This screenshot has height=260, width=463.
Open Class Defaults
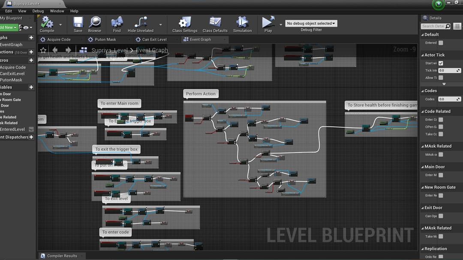coord(215,24)
